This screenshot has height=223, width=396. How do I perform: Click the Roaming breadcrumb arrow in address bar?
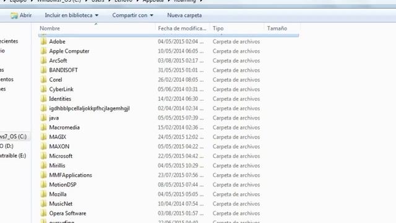(x=201, y=1)
